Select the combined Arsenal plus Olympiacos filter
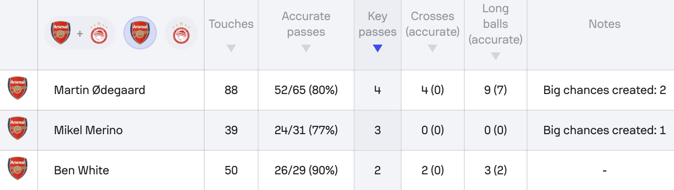 [x=80, y=33]
